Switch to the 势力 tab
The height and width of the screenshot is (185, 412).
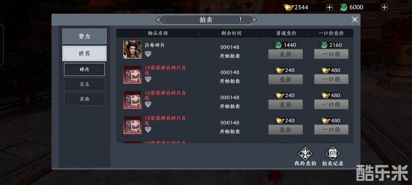(84, 36)
